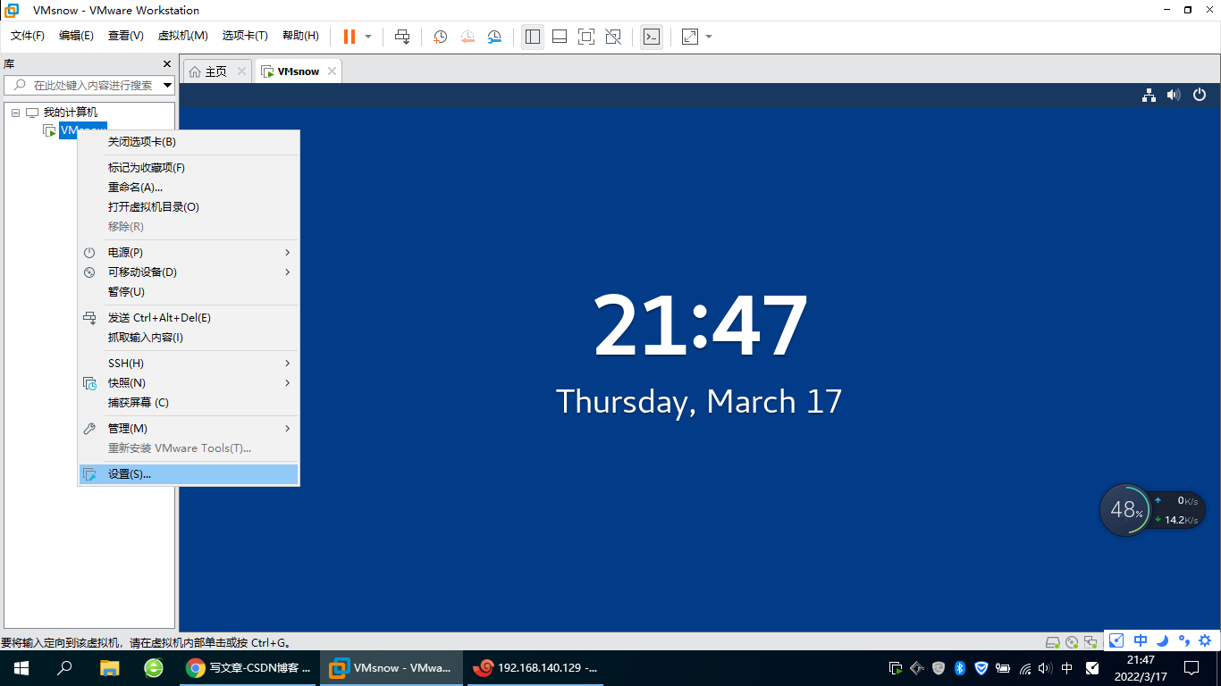
Task: Click the 48% memory usage widget
Action: tap(1126, 510)
